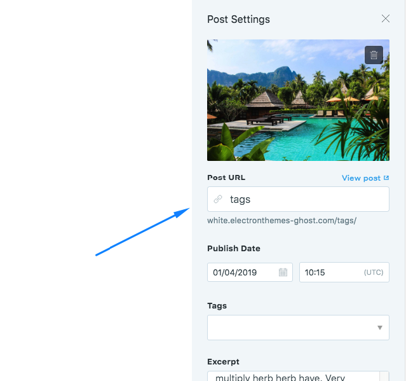406x381 pixels.
Task: Click the Excerpt text area scrollbar
Action: pos(384,377)
